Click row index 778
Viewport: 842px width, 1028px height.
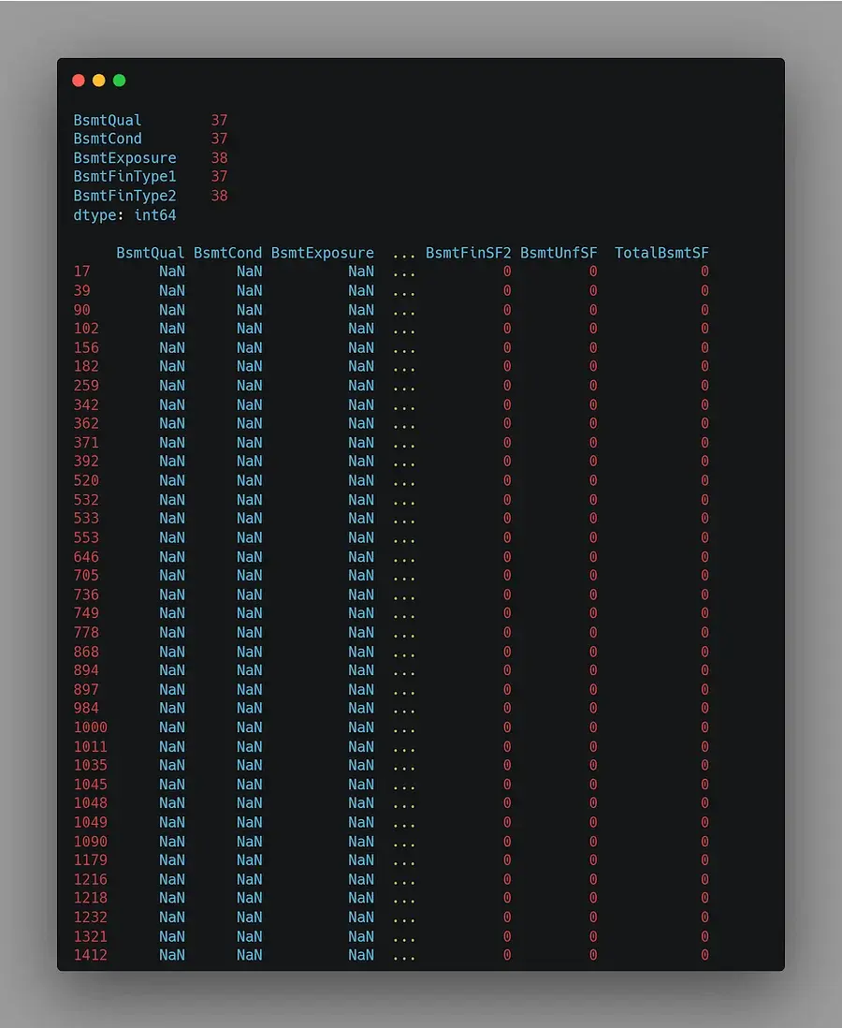[x=86, y=633]
